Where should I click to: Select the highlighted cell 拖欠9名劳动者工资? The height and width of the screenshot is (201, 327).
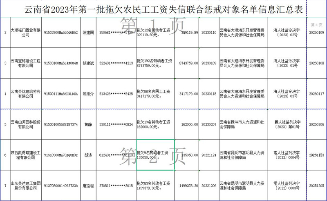(155, 155)
